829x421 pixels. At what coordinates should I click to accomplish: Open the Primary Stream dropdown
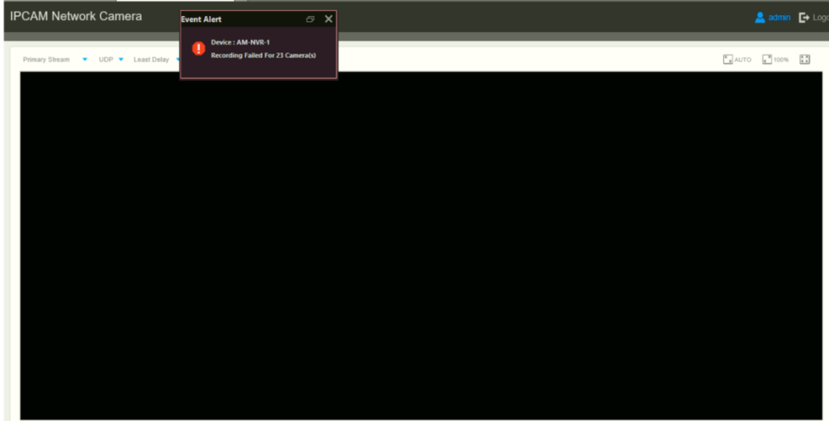click(55, 59)
